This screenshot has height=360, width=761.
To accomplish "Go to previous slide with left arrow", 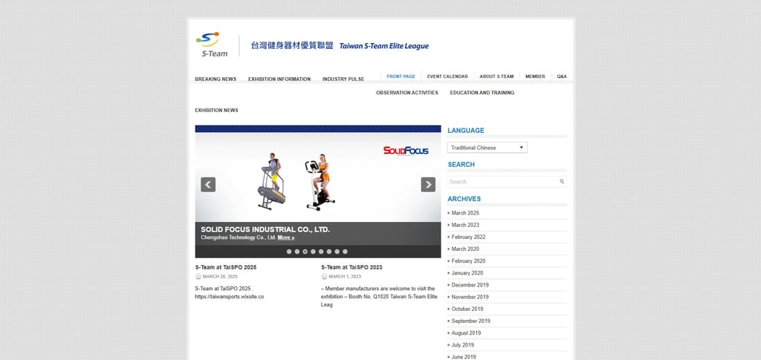I will [x=208, y=185].
